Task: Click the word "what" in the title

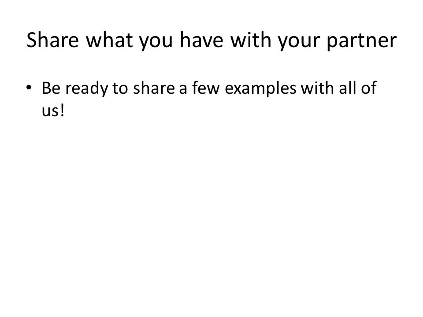Action: (x=109, y=40)
